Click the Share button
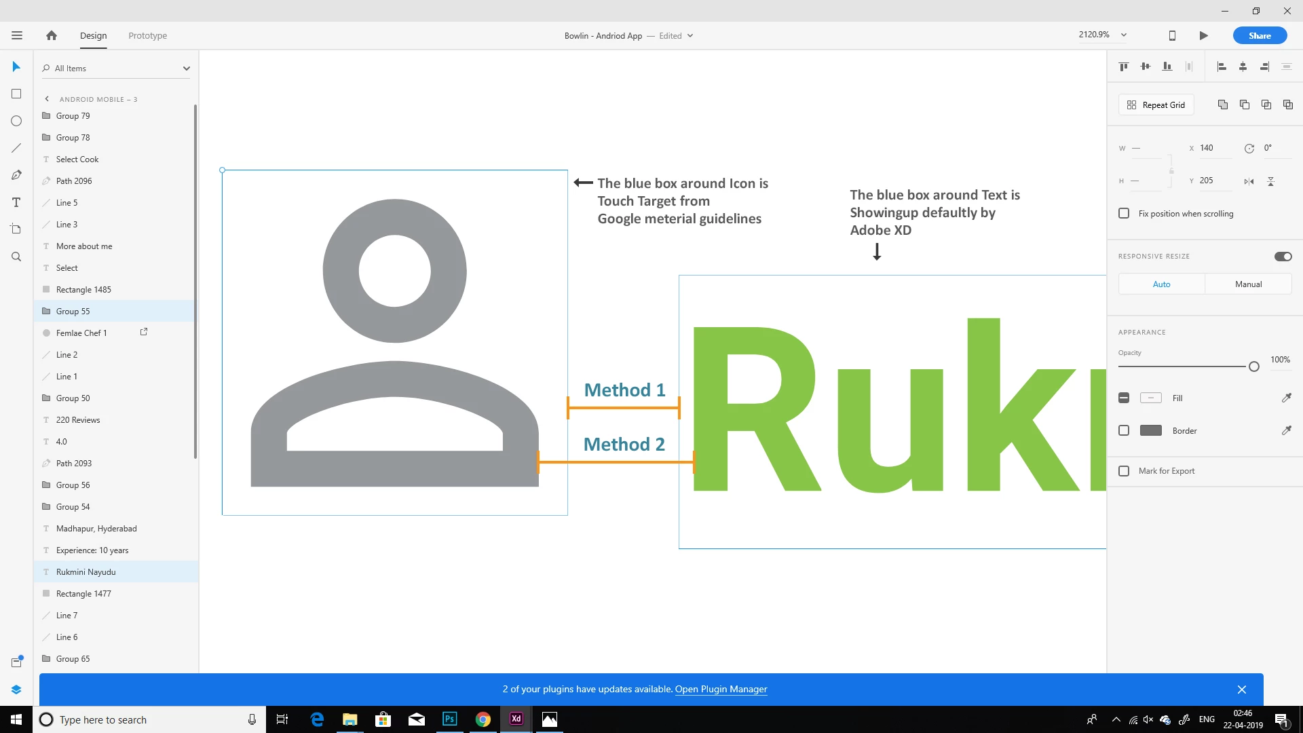The height and width of the screenshot is (733, 1303). (1260, 36)
